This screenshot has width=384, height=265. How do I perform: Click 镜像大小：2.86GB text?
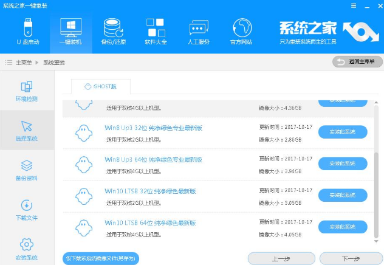[280, 140]
